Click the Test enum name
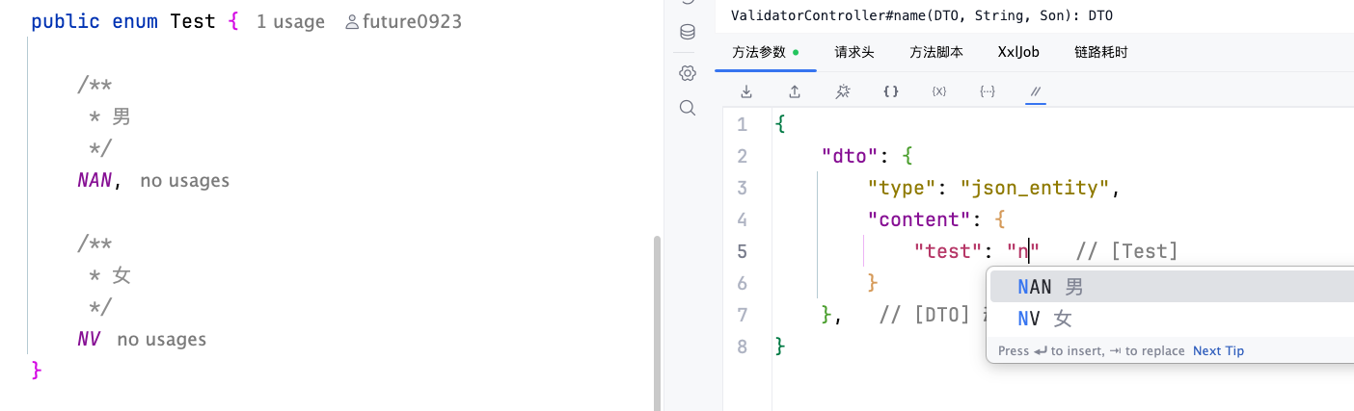The height and width of the screenshot is (411, 1354). pyautogui.click(x=193, y=21)
